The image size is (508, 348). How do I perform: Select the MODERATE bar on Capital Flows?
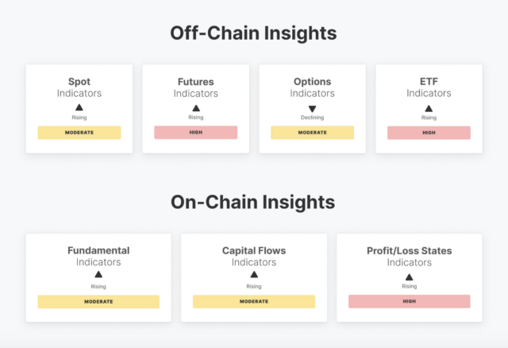point(254,301)
